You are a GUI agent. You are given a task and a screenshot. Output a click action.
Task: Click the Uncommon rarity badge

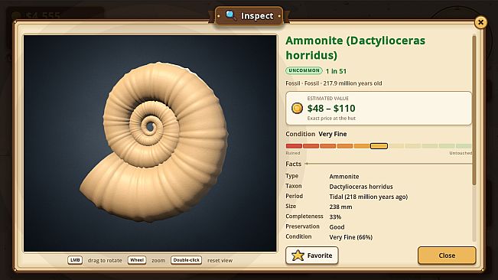click(x=304, y=70)
